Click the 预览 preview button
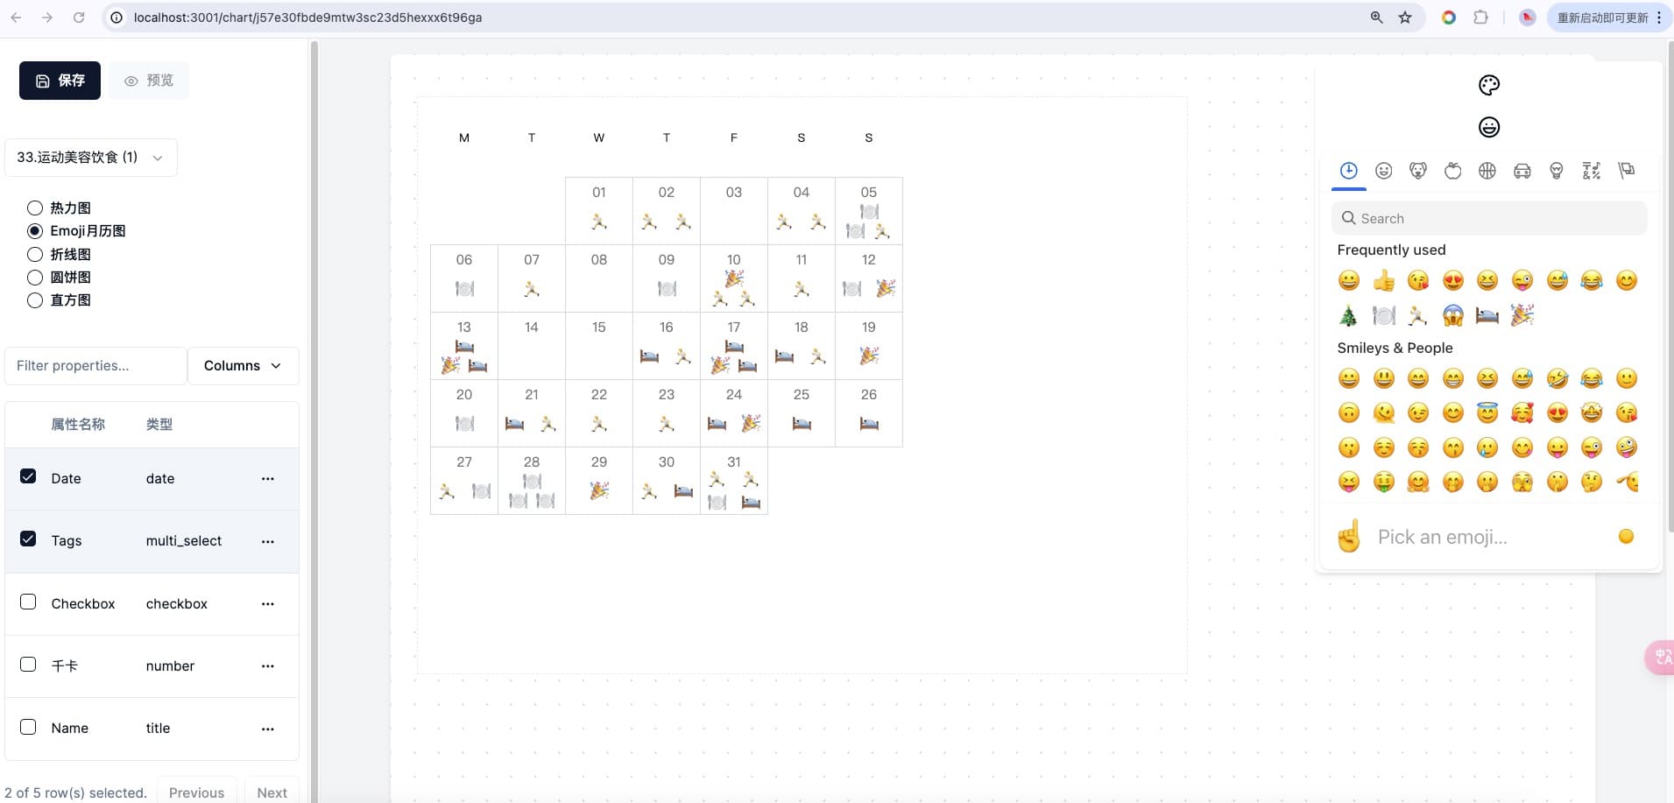Image resolution: width=1674 pixels, height=803 pixels. click(149, 81)
